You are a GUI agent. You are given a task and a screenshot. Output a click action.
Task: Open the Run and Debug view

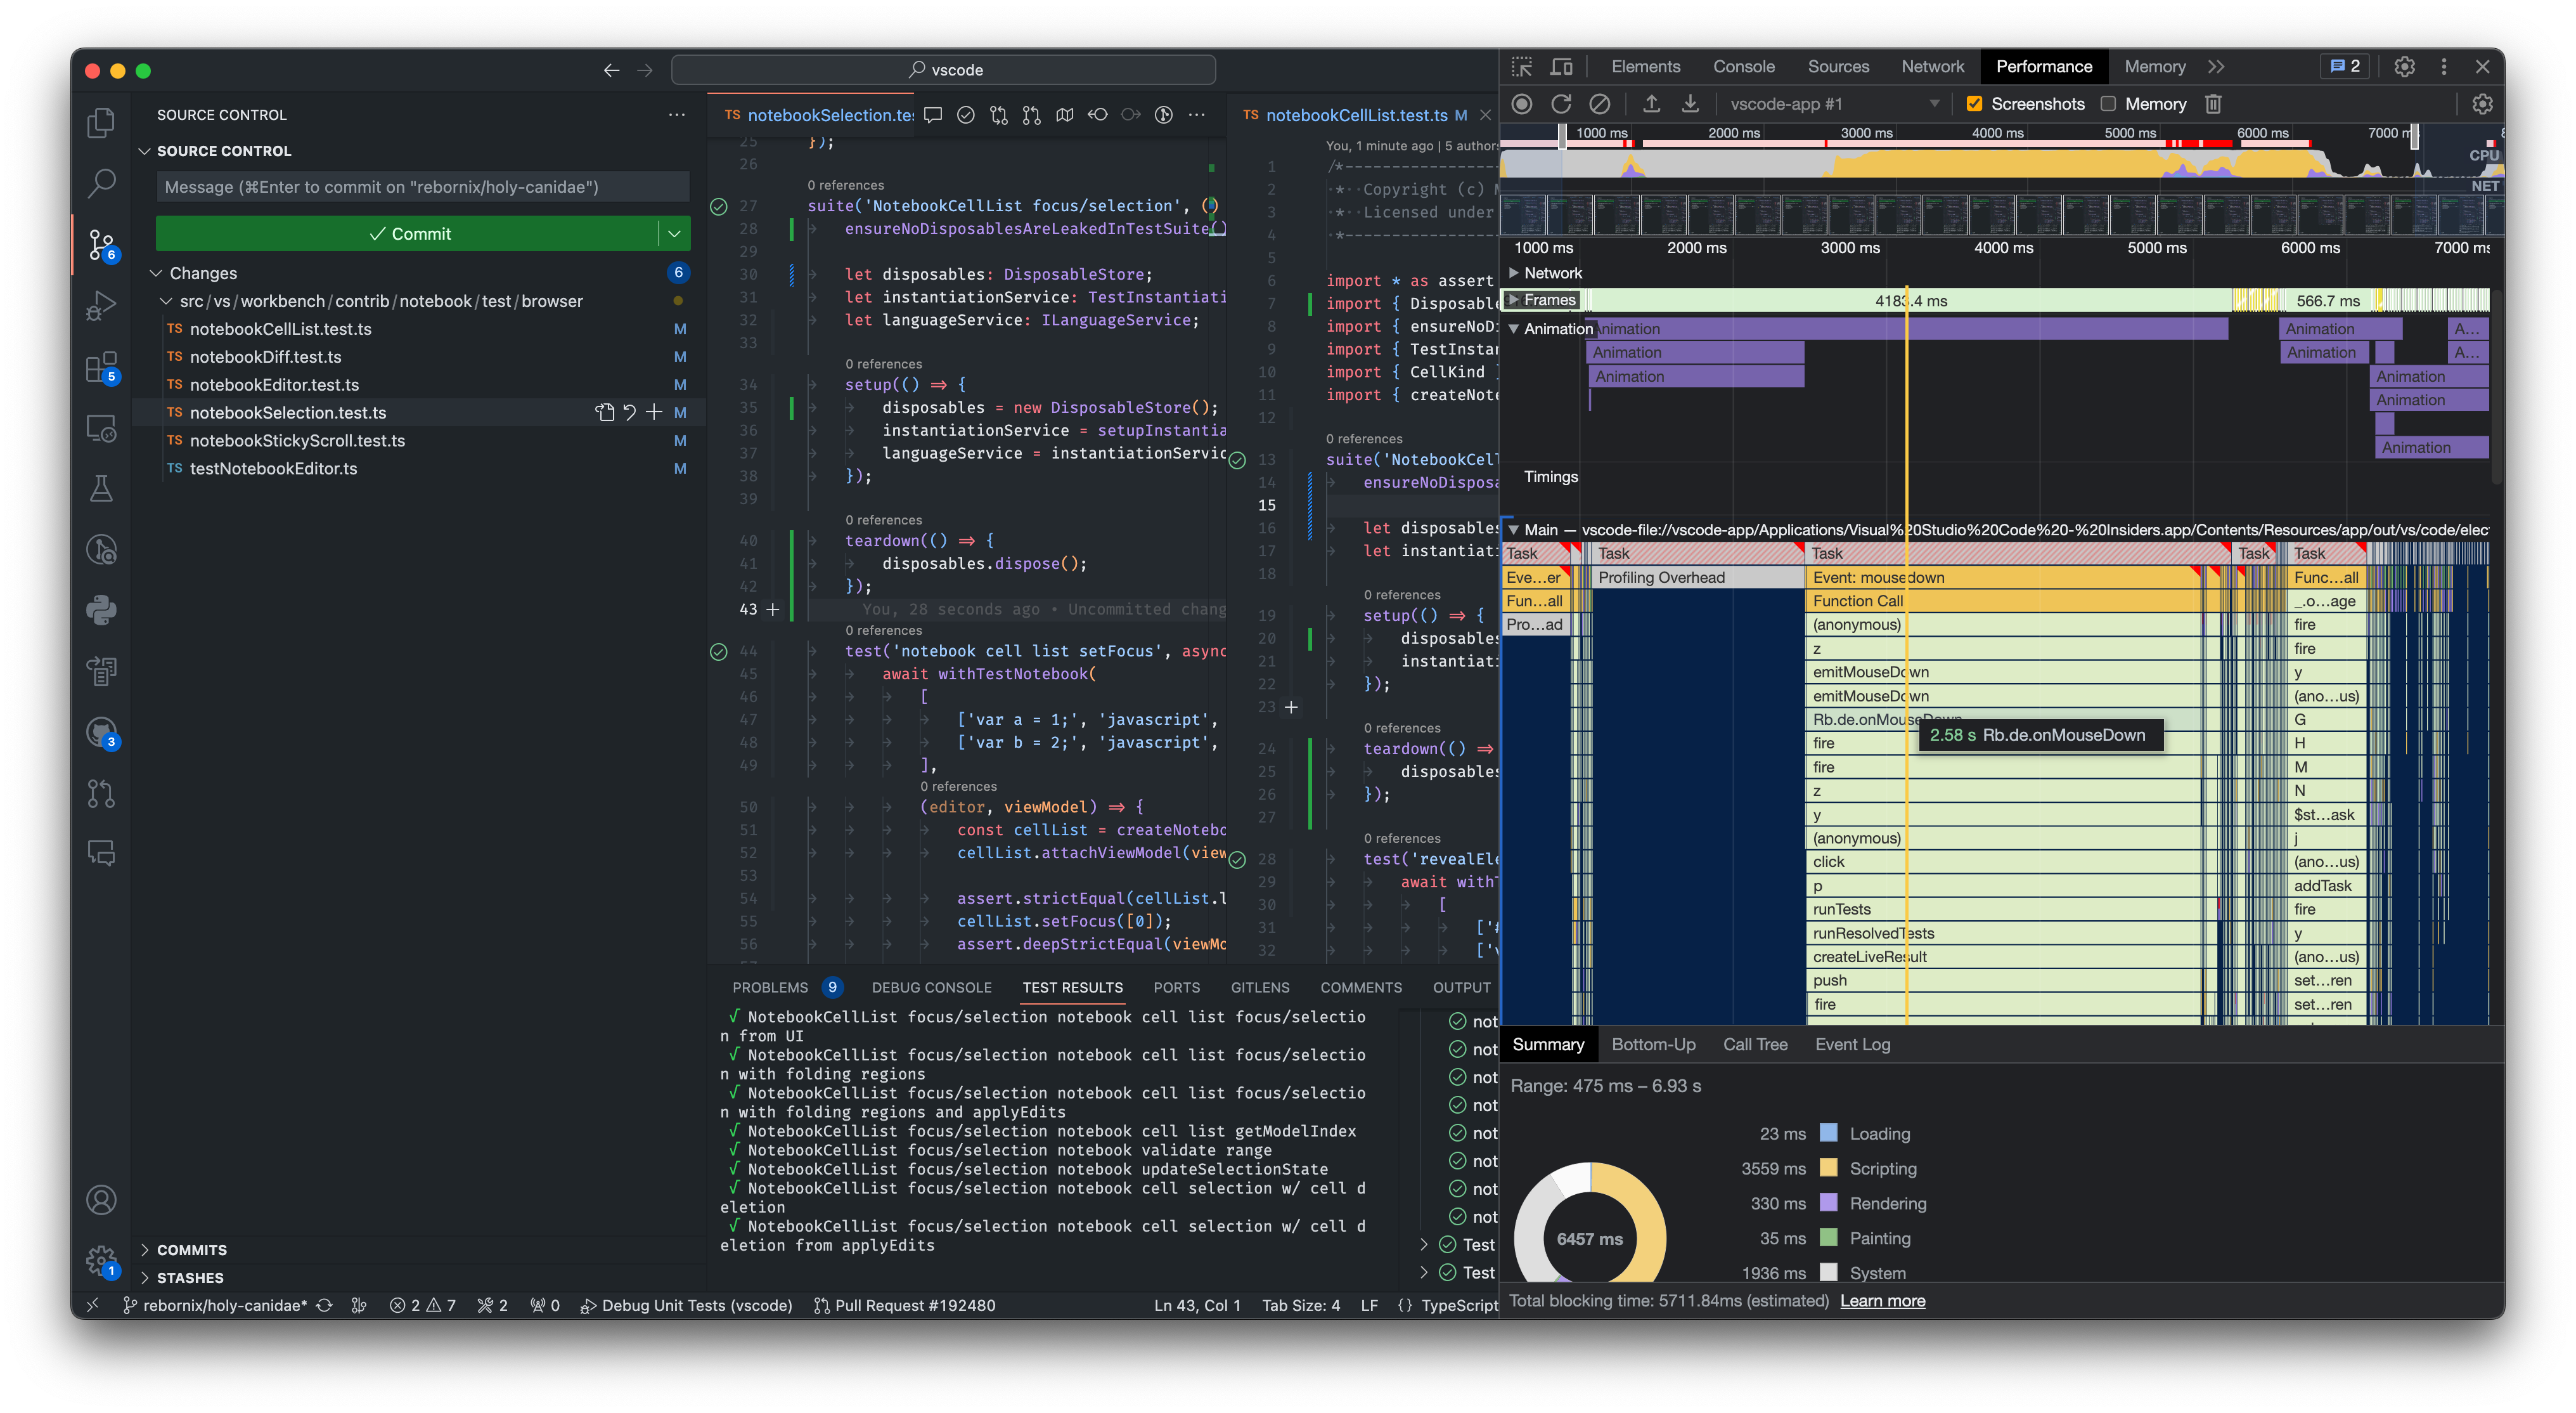pyautogui.click(x=101, y=305)
